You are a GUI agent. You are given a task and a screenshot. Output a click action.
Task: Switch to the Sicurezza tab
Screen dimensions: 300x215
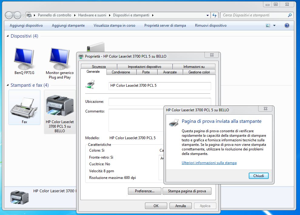[x=99, y=67]
